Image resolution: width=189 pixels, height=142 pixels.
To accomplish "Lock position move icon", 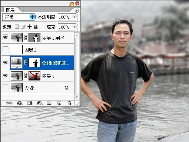I will click(x=29, y=27).
